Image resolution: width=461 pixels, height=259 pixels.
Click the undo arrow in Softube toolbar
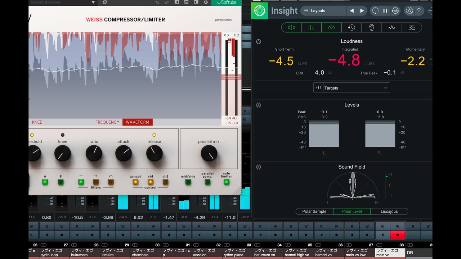157,2
